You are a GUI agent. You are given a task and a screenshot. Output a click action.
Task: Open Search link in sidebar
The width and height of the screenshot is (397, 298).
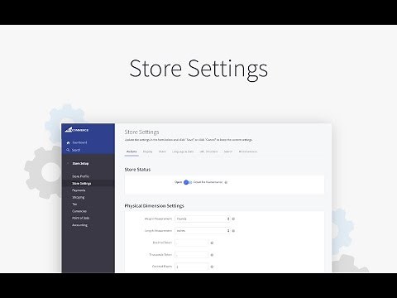[x=76, y=150]
